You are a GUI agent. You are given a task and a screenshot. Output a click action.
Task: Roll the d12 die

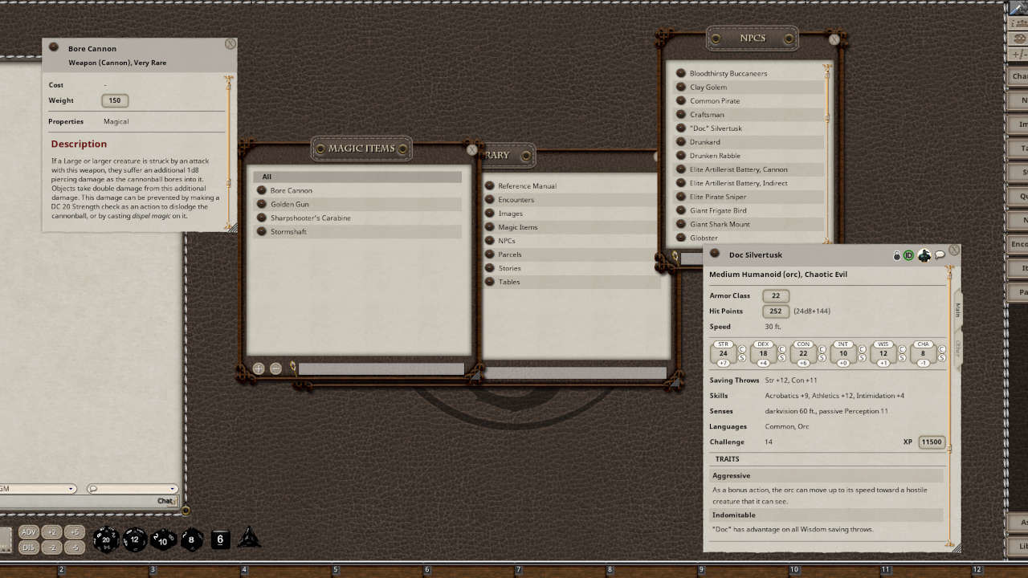(x=135, y=539)
